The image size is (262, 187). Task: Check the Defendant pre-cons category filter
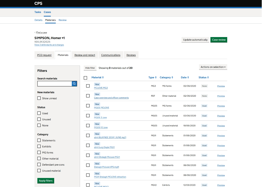tap(39, 164)
